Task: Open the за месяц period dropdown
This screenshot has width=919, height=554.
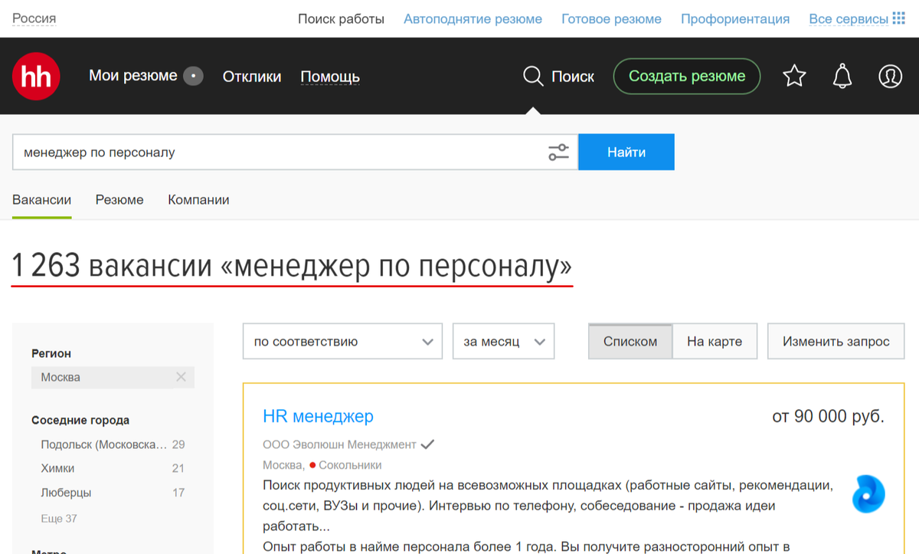Action: [x=503, y=341]
